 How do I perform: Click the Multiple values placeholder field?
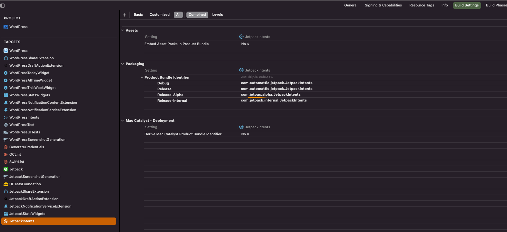pyautogui.click(x=257, y=77)
